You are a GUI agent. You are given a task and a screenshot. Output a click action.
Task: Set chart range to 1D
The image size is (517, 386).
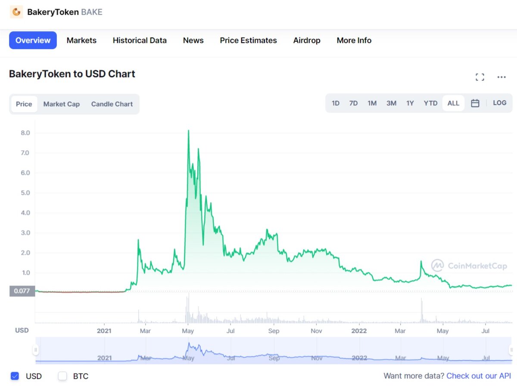(x=336, y=103)
